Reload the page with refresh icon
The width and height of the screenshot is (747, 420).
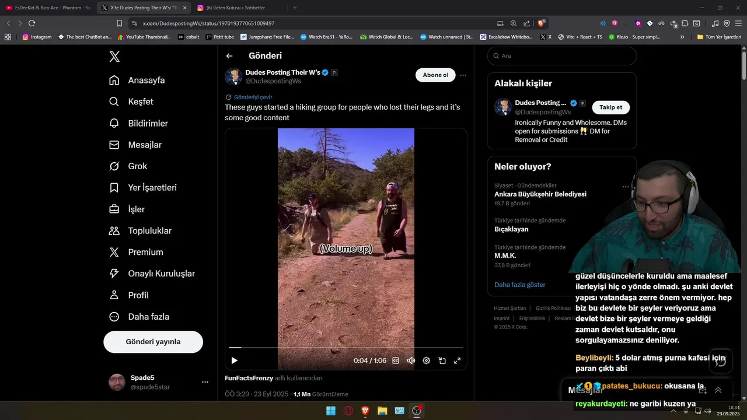click(x=32, y=23)
